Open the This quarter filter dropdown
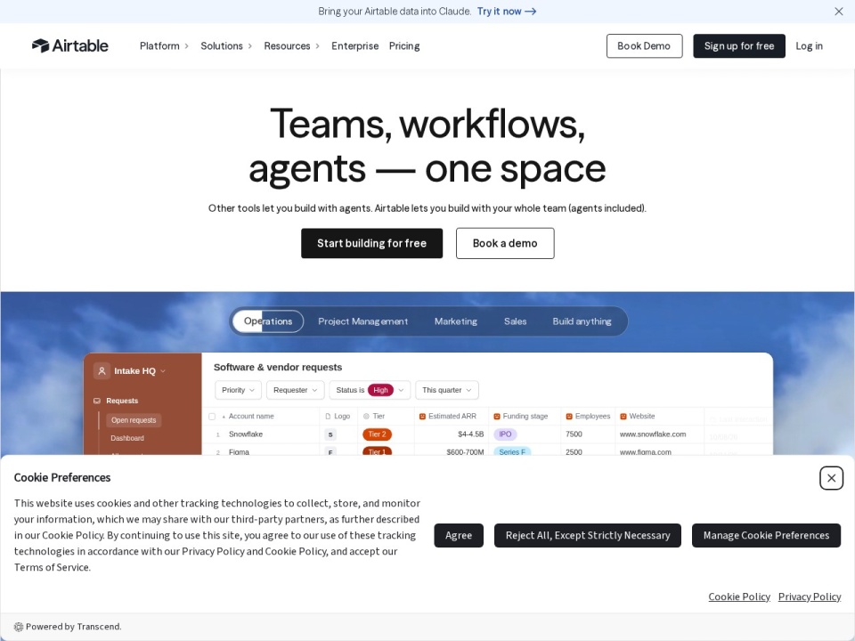 (x=447, y=390)
